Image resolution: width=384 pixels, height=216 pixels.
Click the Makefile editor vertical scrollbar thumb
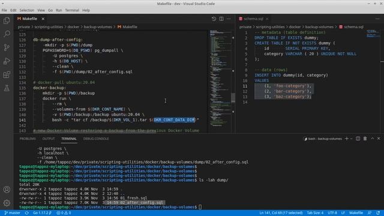(x=233, y=98)
